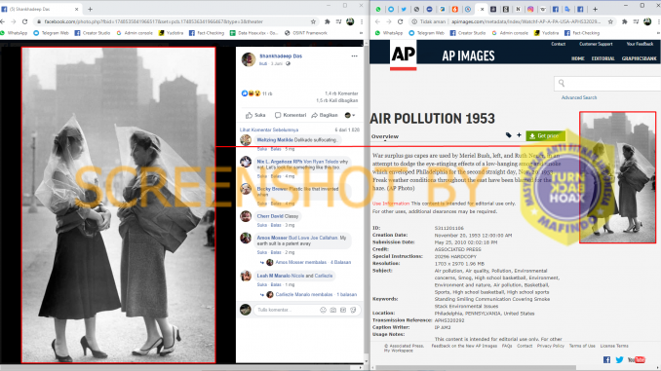The image size is (661, 371).
Task: Open Yudistira bookmark in left window
Action: tap(171, 33)
